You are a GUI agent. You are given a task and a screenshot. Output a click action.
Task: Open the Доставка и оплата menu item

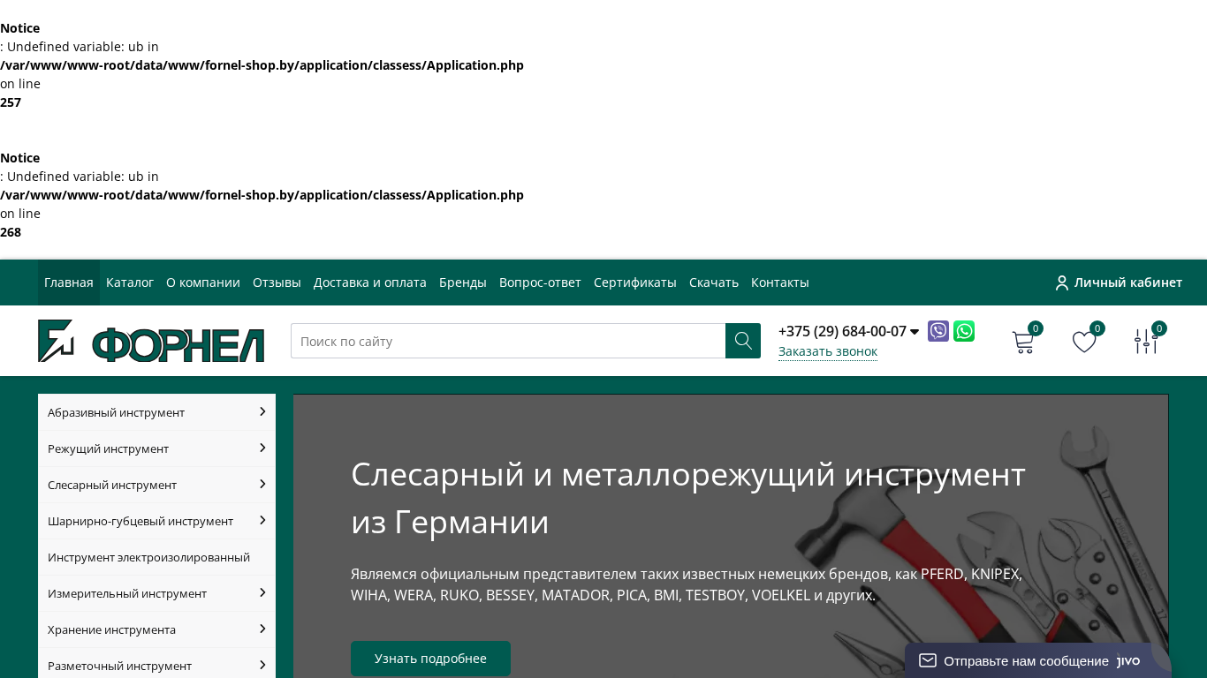click(x=370, y=282)
